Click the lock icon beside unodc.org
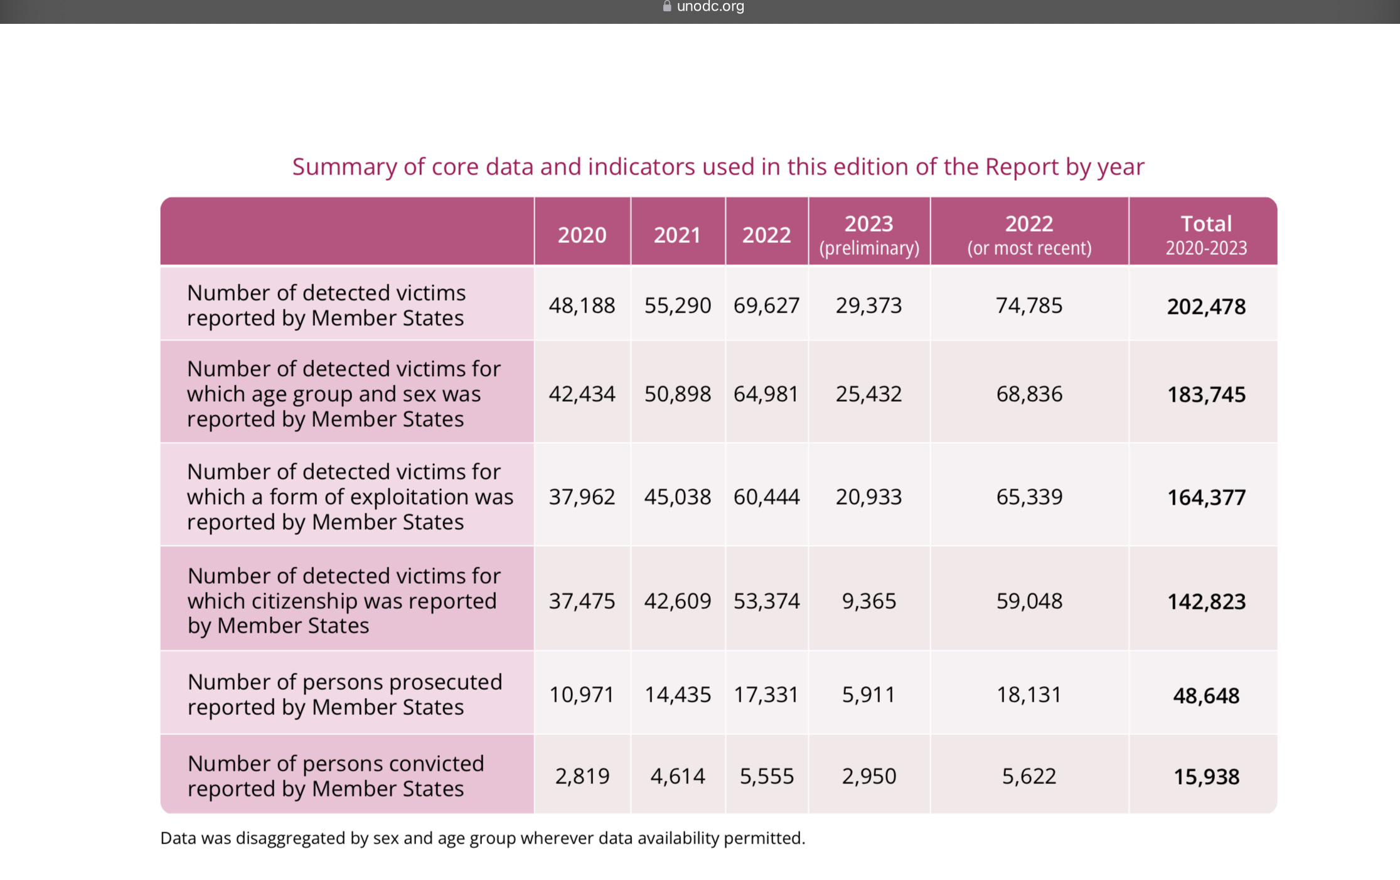Screen dimensions: 1400x880 (667, 6)
